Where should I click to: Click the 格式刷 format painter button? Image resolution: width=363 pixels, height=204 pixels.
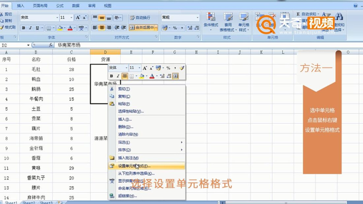tap(8, 27)
